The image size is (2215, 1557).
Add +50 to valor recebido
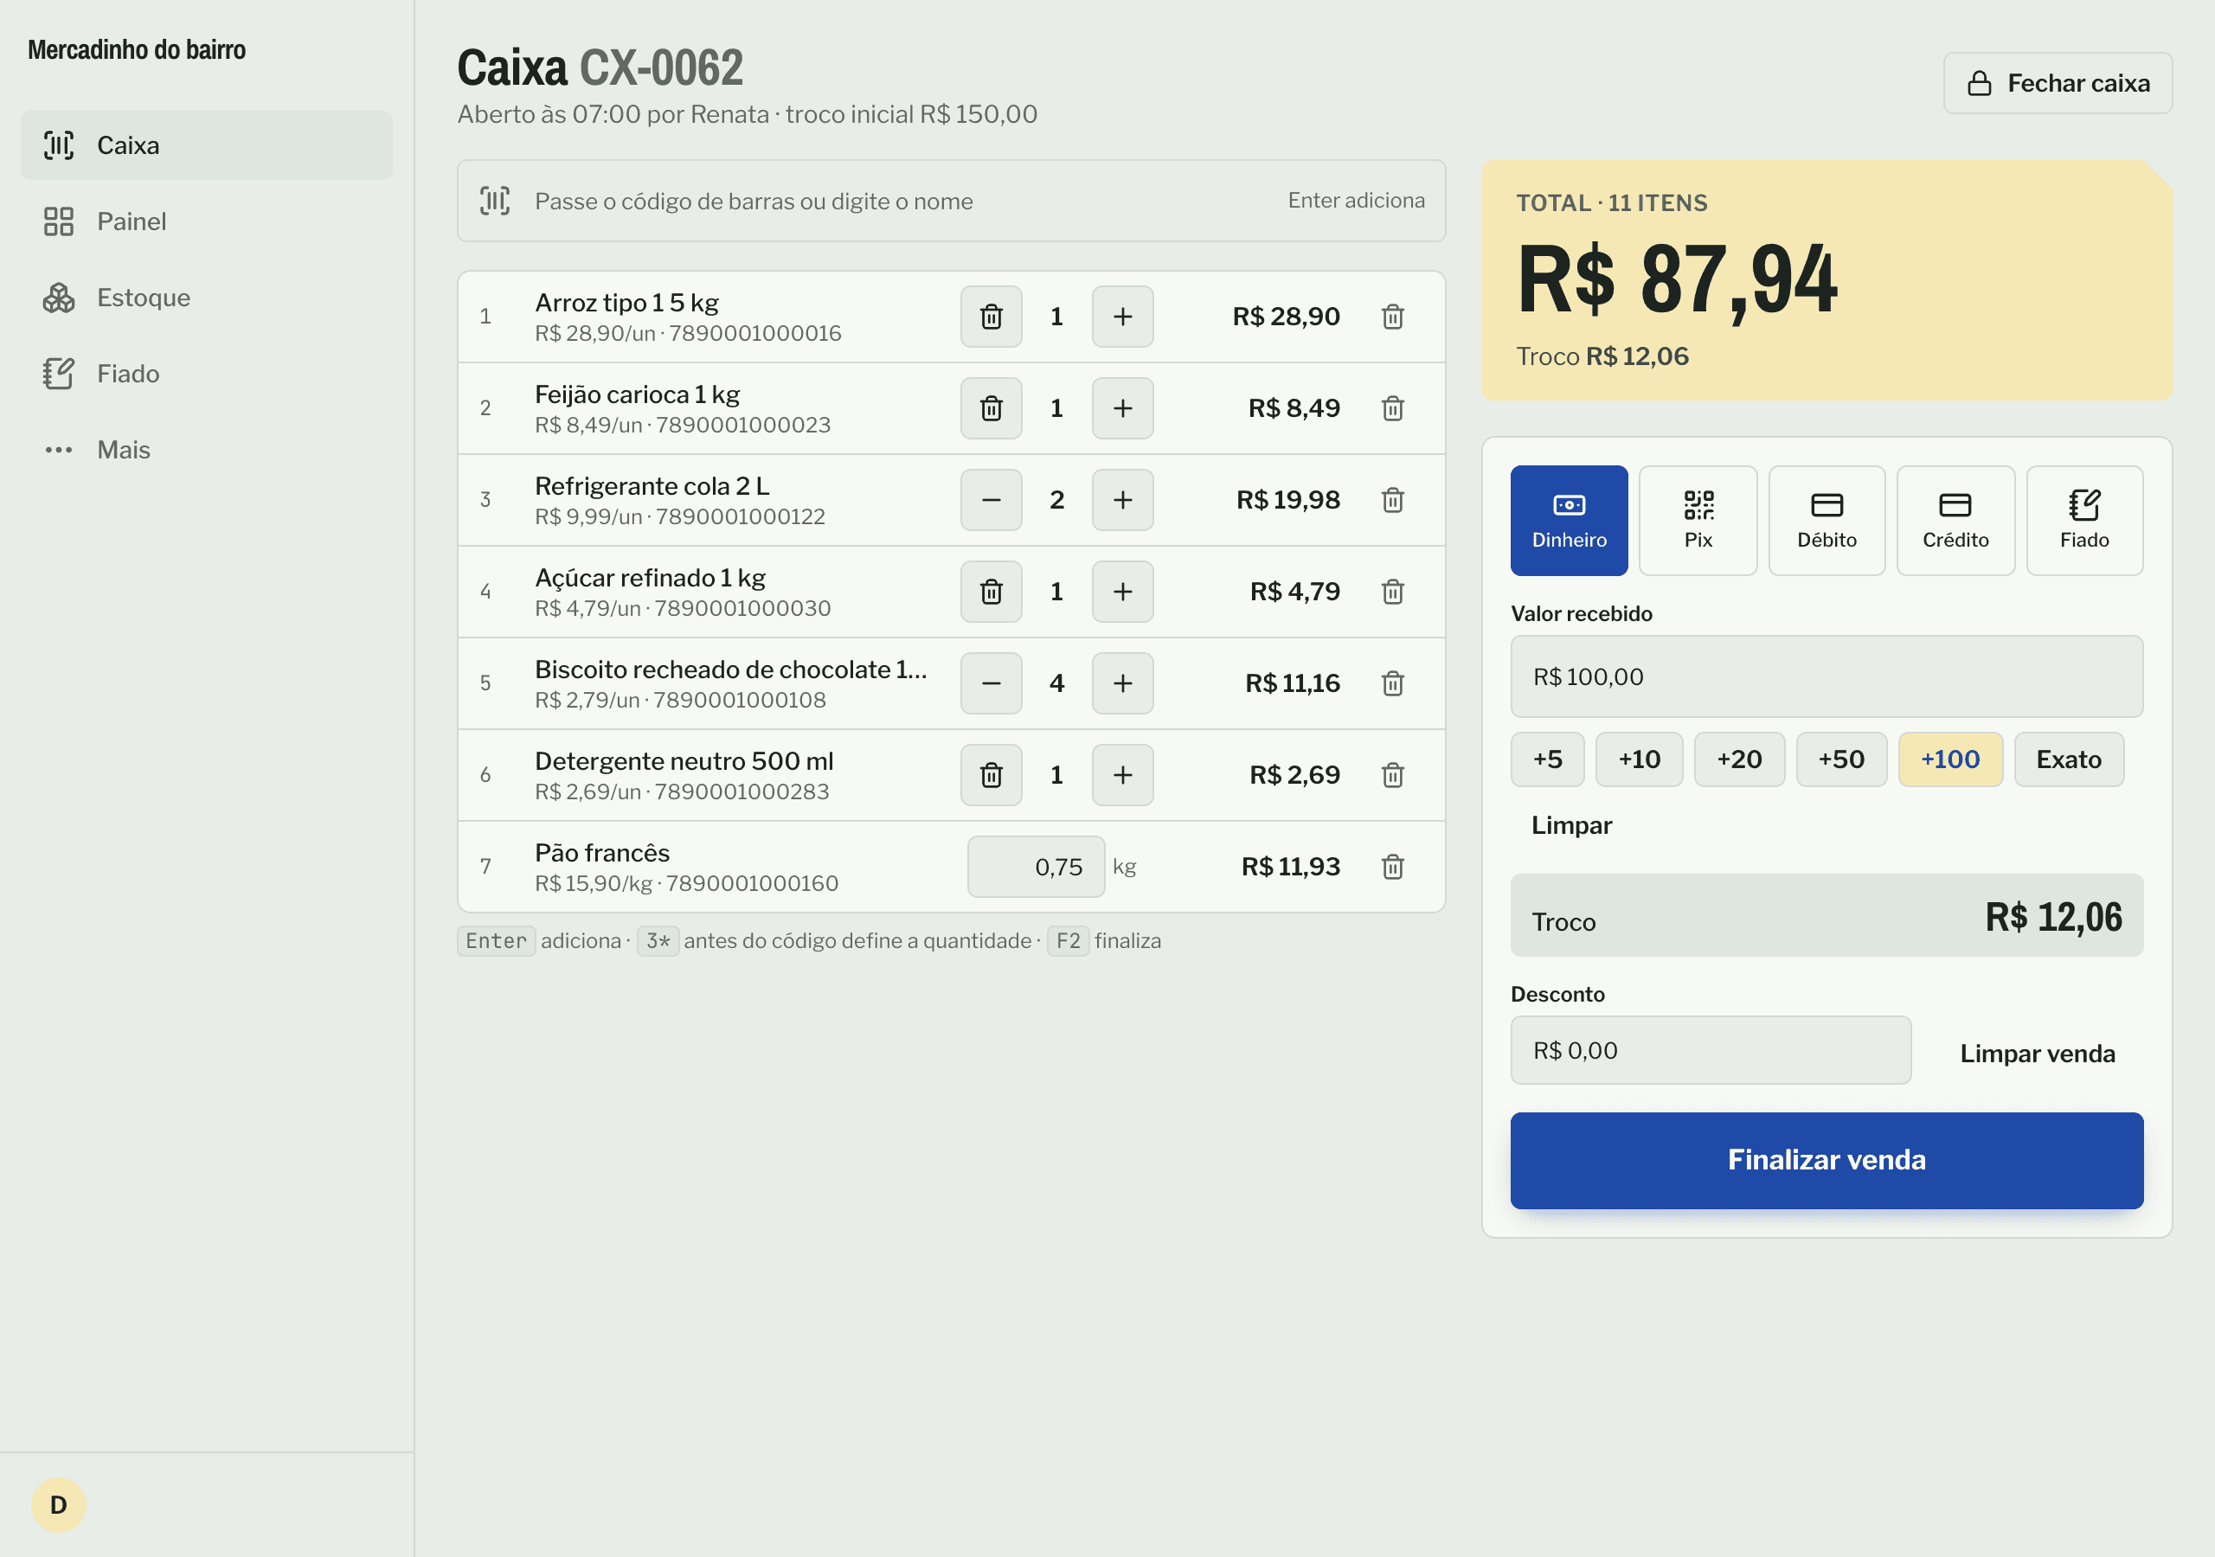pyautogui.click(x=1840, y=760)
